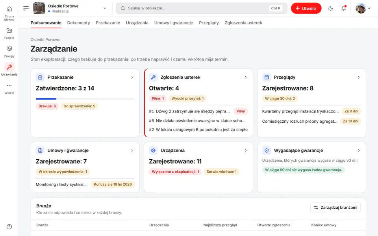Screen dimensions: 378x236
Task: Click the Utwórz create button
Action: click(x=306, y=8)
